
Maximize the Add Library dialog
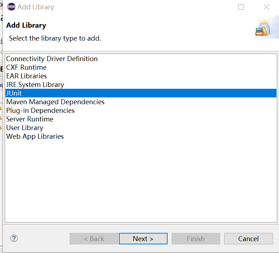coord(241,7)
